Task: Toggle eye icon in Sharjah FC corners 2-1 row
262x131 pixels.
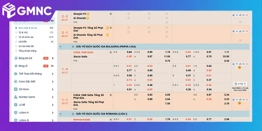Action: tap(237, 31)
